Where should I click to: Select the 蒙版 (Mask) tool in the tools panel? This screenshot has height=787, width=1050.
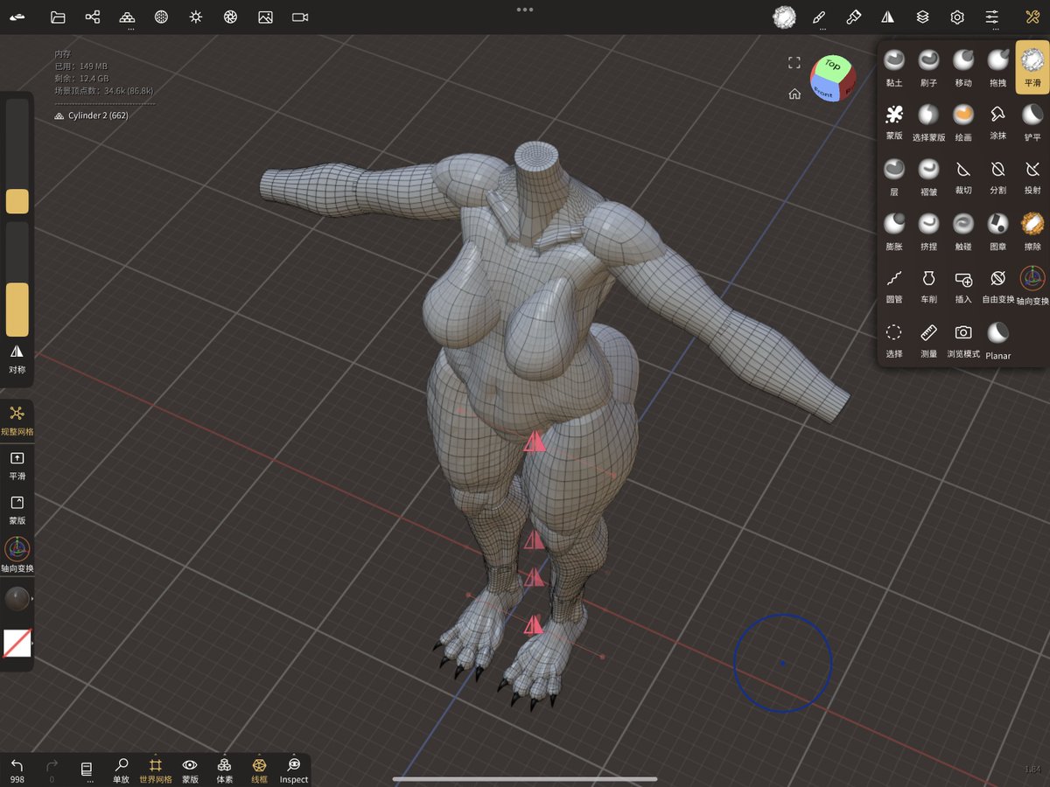pyautogui.click(x=893, y=122)
